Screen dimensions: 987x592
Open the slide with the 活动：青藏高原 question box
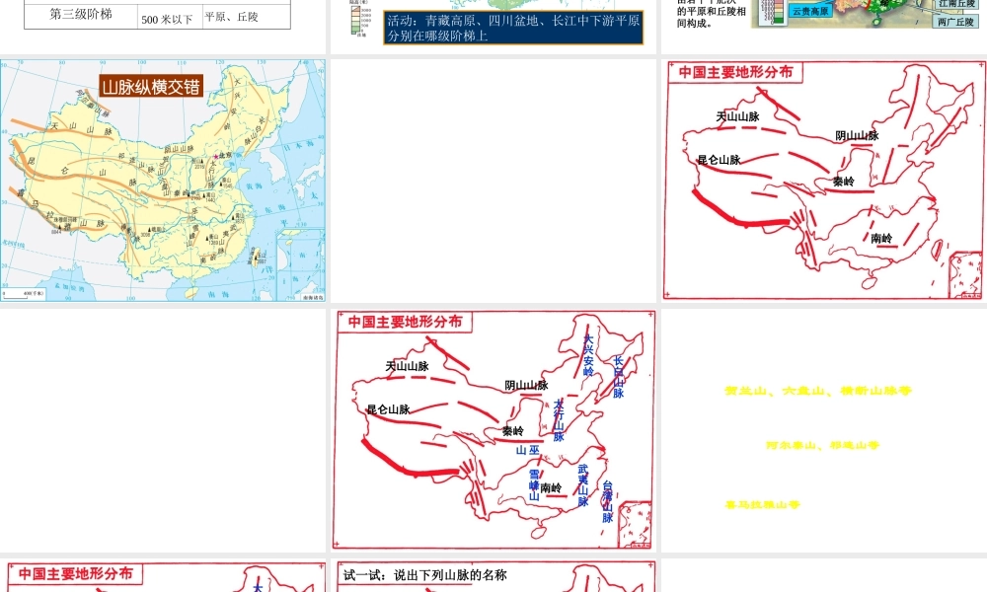click(x=493, y=26)
